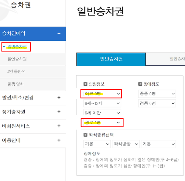Image resolution: width=185 pixels, height=181 pixels.
Task: Expand the 이용안내 menu section
Action: tap(33, 140)
